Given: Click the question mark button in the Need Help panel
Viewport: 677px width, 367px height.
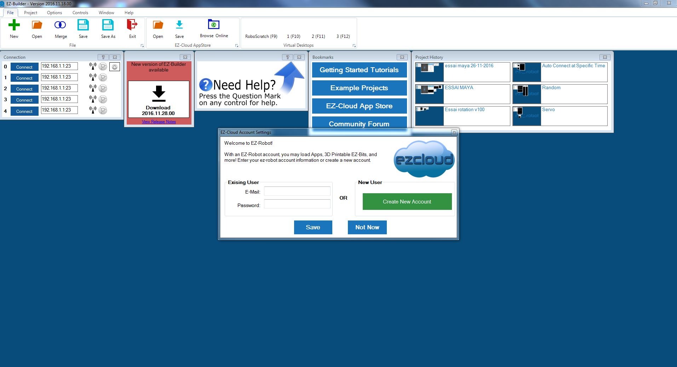Looking at the screenshot, I should point(288,57).
